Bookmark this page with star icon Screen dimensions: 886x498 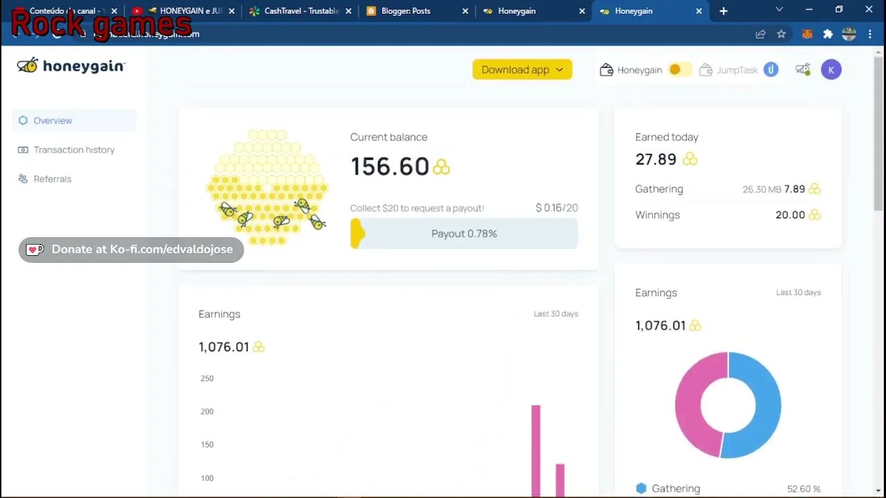coord(781,34)
